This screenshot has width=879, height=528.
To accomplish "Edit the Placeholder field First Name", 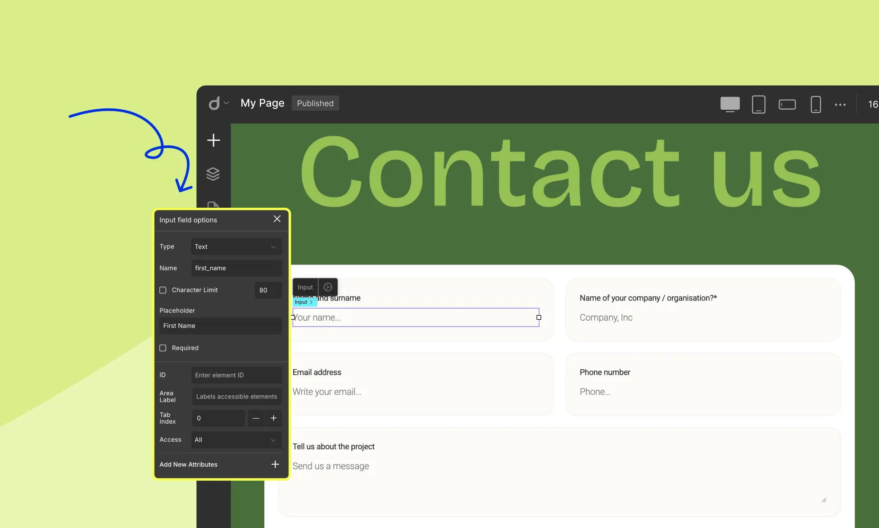I will pos(220,326).
